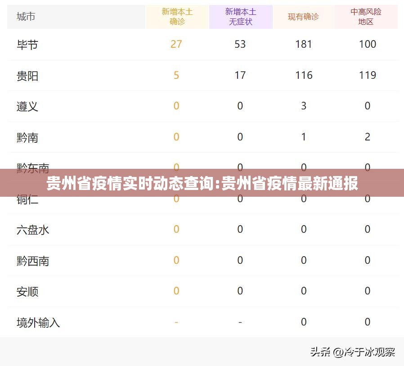The image size is (404, 366).
Task: Click the 贵州省疫情实时动态查询 banner title
Action: pyautogui.click(x=202, y=184)
